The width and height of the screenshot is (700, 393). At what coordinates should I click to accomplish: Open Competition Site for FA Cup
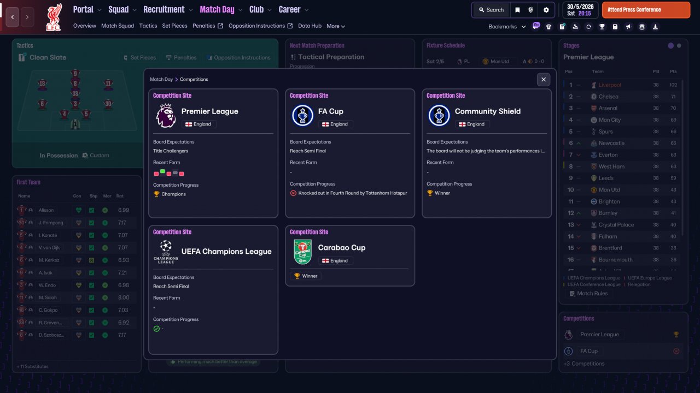pos(309,96)
